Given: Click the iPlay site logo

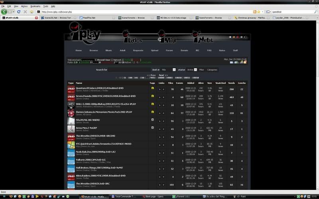Looking at the screenshot, I should (x=85, y=33).
